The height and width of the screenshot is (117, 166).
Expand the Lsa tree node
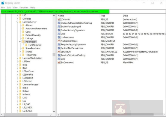pos(17,101)
